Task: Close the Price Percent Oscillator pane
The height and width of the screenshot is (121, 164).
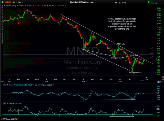Action: coord(4,85)
